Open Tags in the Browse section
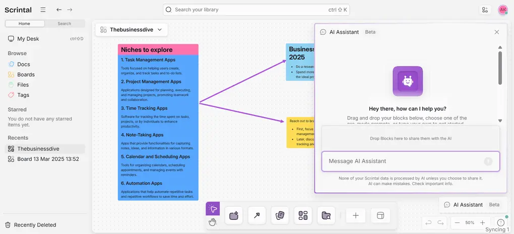 [23, 95]
